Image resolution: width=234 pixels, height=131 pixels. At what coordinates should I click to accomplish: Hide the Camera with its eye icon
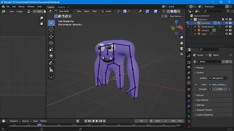(226, 30)
